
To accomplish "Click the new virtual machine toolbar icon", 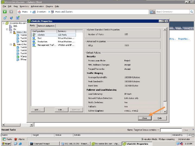I will 5,18.
